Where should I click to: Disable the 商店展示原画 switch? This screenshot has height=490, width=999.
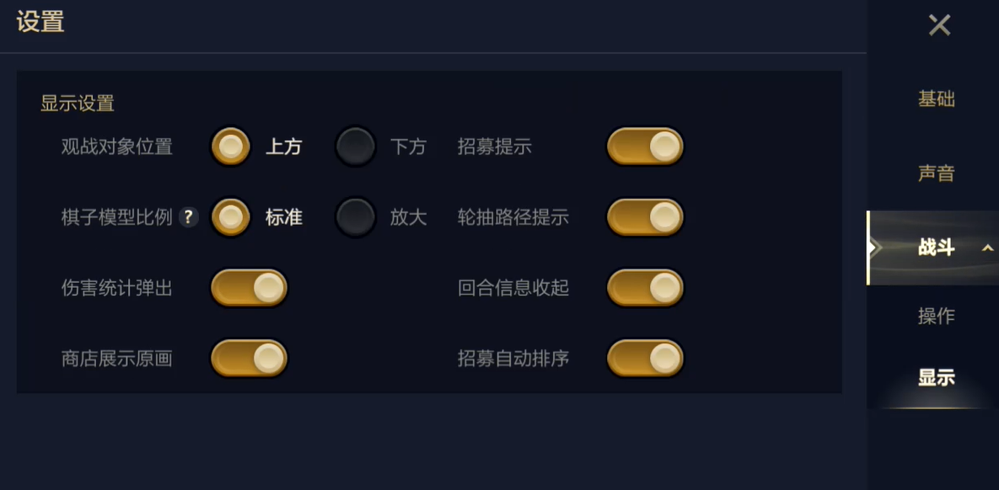(249, 359)
